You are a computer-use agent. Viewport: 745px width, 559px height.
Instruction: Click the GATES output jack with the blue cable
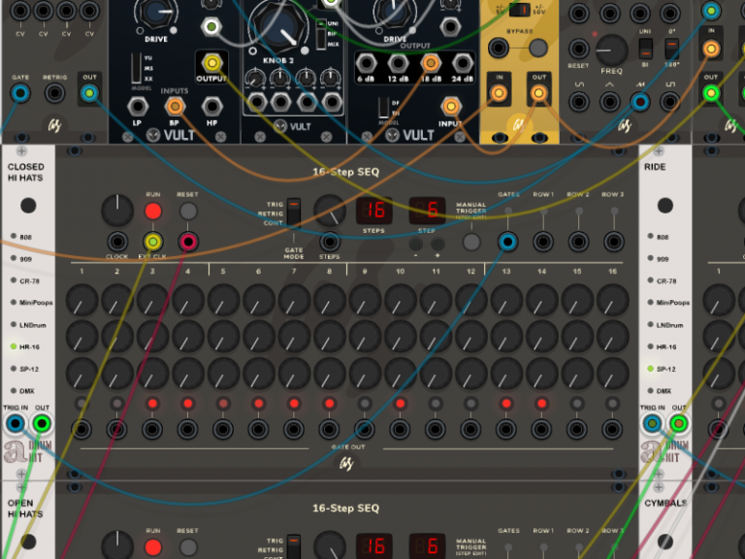(507, 242)
